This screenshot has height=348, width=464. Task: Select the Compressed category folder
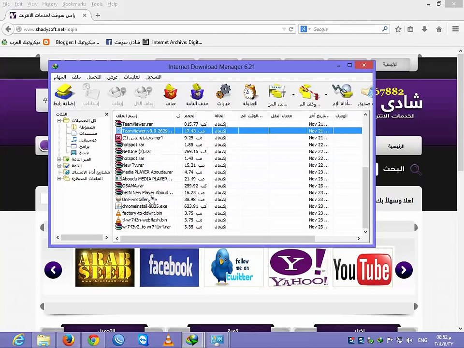[x=83, y=127]
